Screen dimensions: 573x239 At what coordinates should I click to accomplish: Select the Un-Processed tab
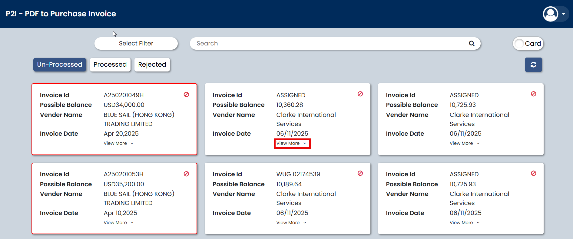[60, 65]
